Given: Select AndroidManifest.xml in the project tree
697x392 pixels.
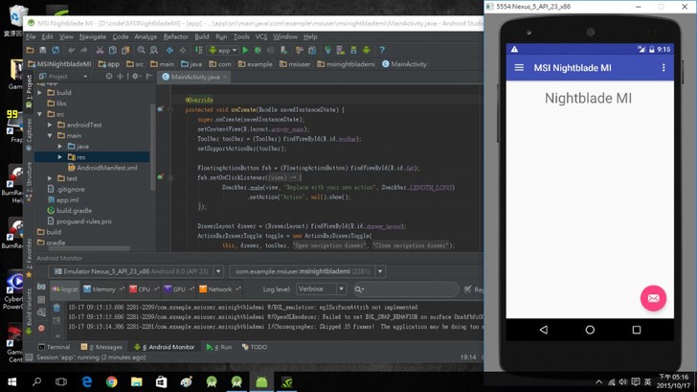Looking at the screenshot, I should coord(106,168).
